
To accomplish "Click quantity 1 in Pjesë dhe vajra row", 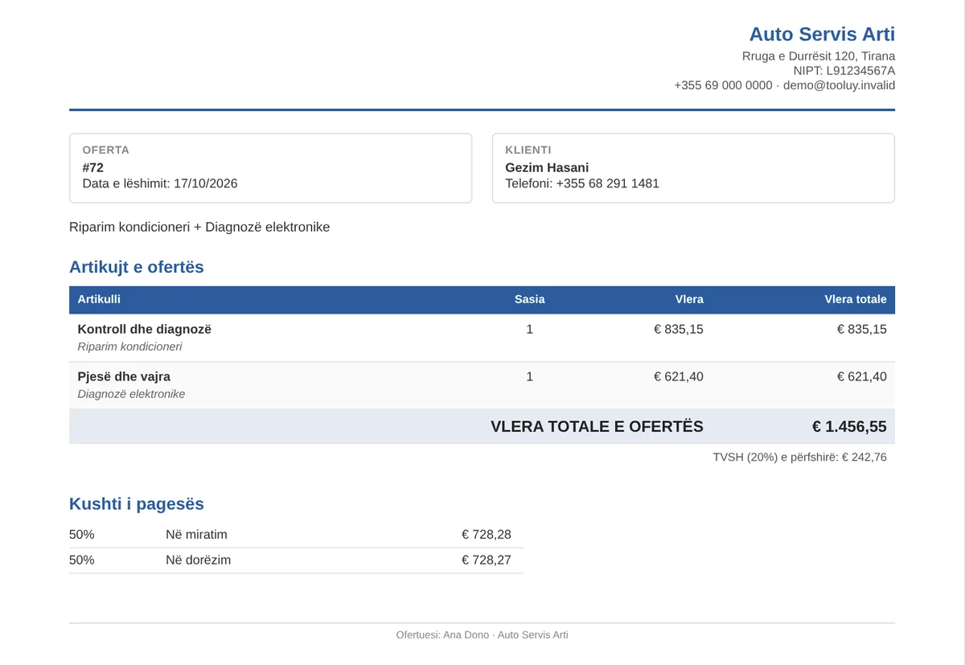I will (x=529, y=376).
